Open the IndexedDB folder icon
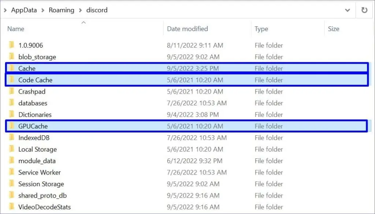This screenshot has height=214, width=375. (x=12, y=138)
